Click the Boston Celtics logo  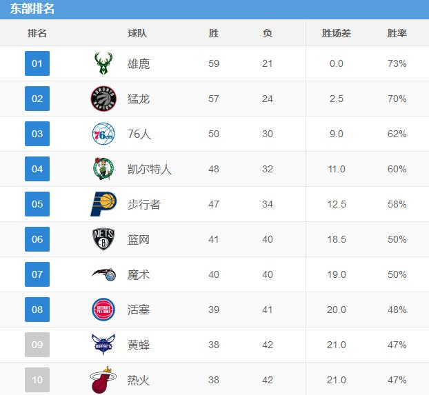click(103, 169)
